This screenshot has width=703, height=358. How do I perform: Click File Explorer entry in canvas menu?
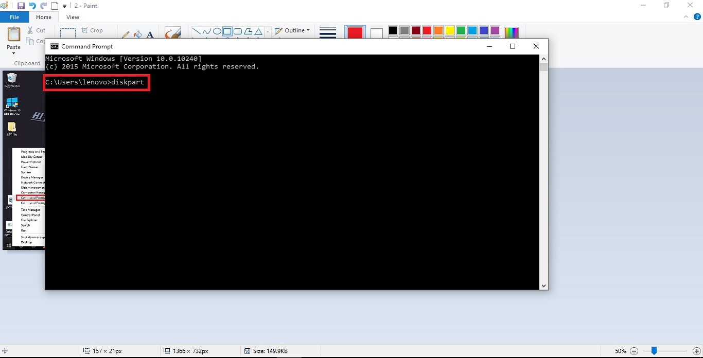tap(29, 220)
